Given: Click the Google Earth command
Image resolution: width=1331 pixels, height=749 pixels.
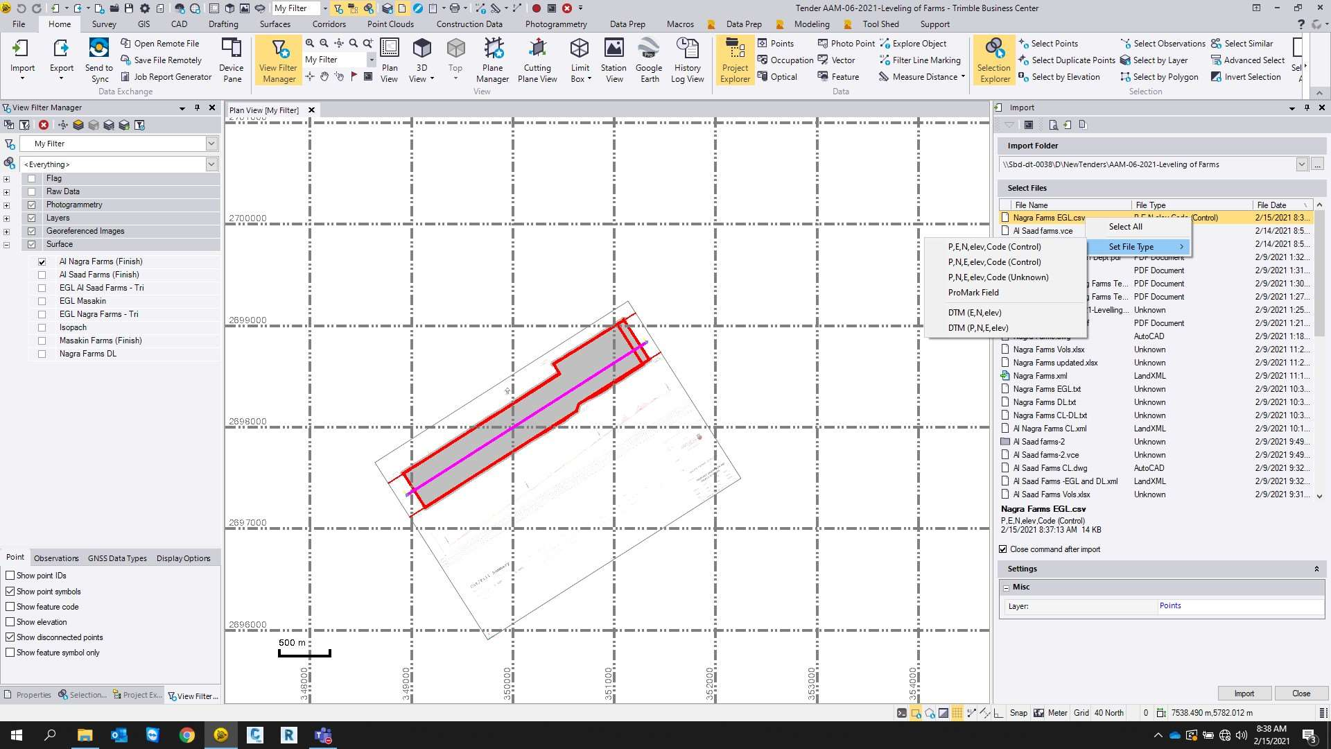Looking at the screenshot, I should point(649,60).
